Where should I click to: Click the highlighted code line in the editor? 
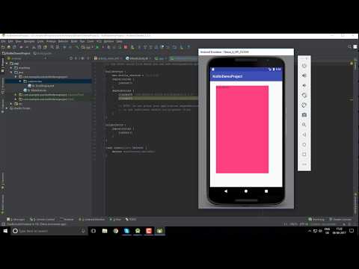[158, 99]
